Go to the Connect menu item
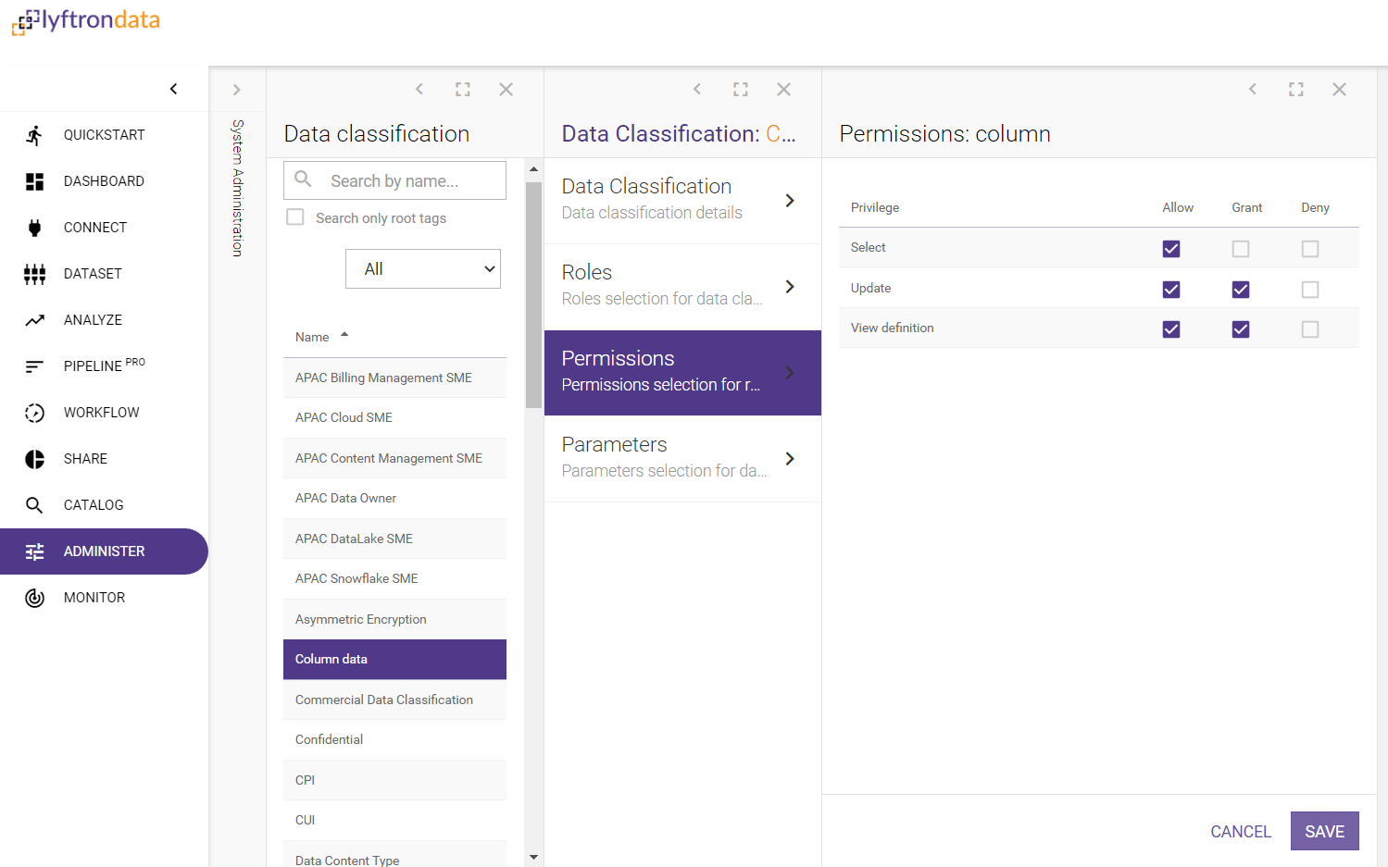This screenshot has height=867, width=1388. [x=104, y=228]
